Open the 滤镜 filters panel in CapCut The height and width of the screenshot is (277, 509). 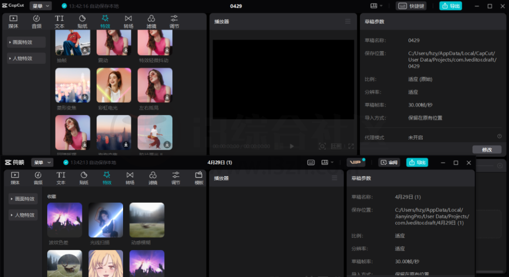point(151,22)
